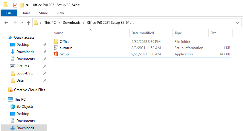Viewport: 243px width, 131px height.
Task: Open the File ribbon tab
Action: [x=9, y=13]
